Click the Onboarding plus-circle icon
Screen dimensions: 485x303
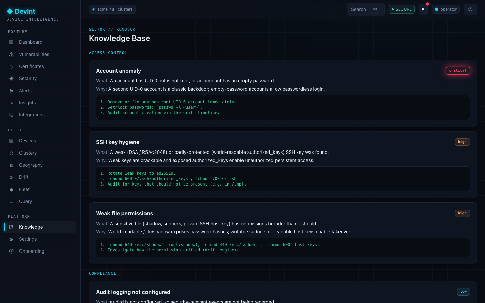point(11,251)
